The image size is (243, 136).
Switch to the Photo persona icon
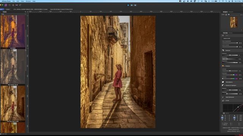pyautogui.click(x=6, y=5)
